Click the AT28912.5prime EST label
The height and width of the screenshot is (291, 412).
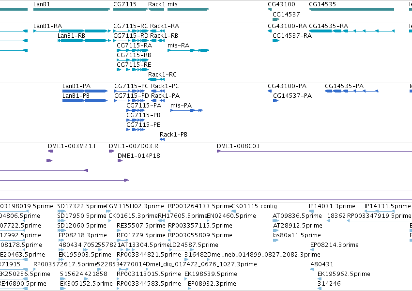(297, 226)
